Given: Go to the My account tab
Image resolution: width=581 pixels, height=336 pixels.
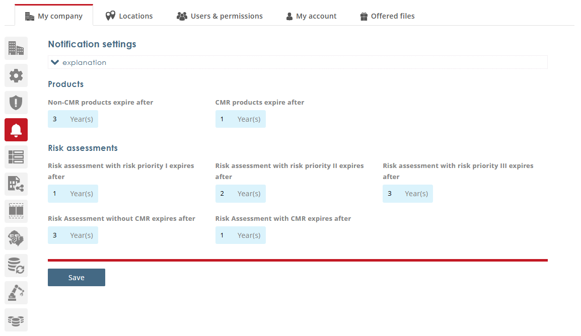Looking at the screenshot, I should tap(311, 16).
